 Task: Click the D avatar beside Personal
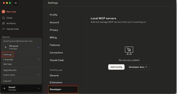click(6, 47)
